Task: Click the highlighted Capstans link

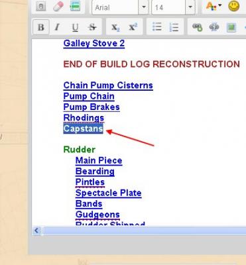Action: 83,129
